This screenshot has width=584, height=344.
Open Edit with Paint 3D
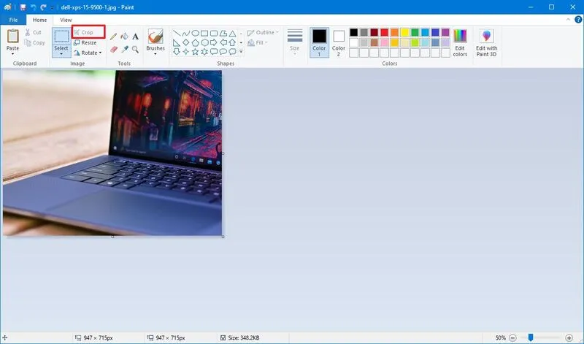pos(486,43)
